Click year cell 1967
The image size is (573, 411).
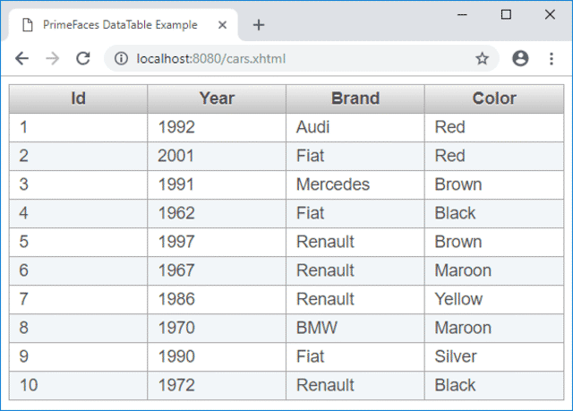click(x=217, y=270)
